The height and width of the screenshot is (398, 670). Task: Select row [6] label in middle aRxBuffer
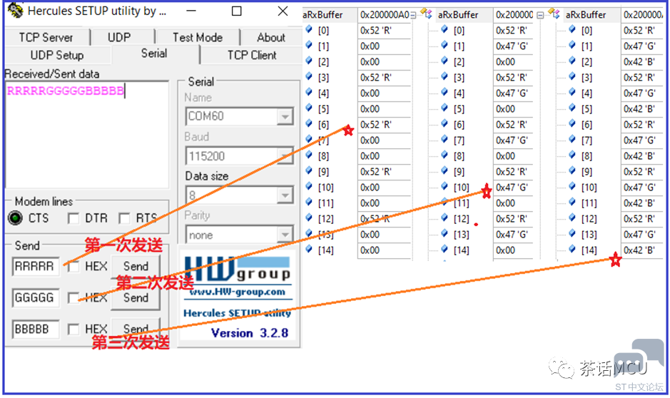pos(459,125)
